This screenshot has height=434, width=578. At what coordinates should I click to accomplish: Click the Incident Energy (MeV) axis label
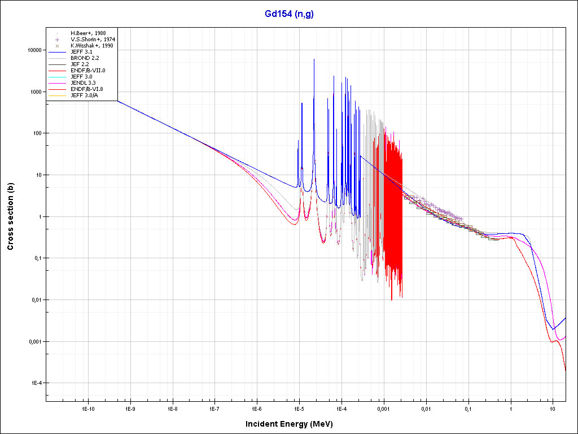(289, 424)
